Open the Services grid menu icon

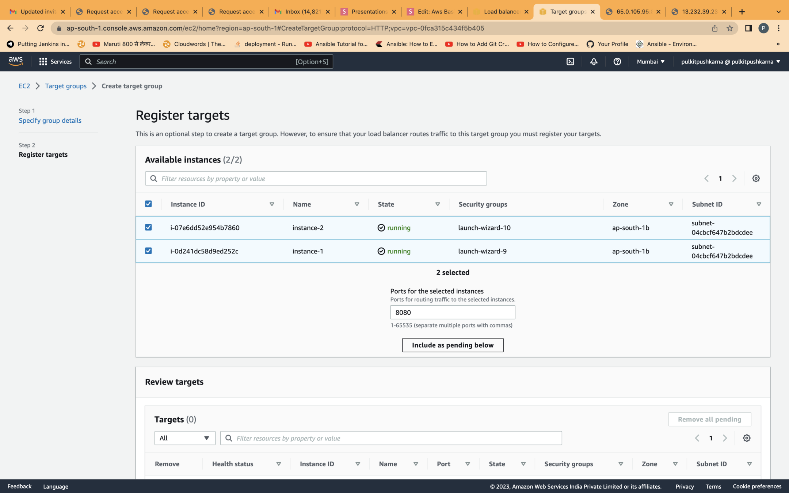[x=43, y=61]
